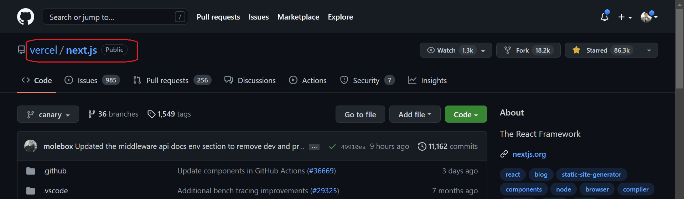
Task: Fork the repository
Action: 528,50
